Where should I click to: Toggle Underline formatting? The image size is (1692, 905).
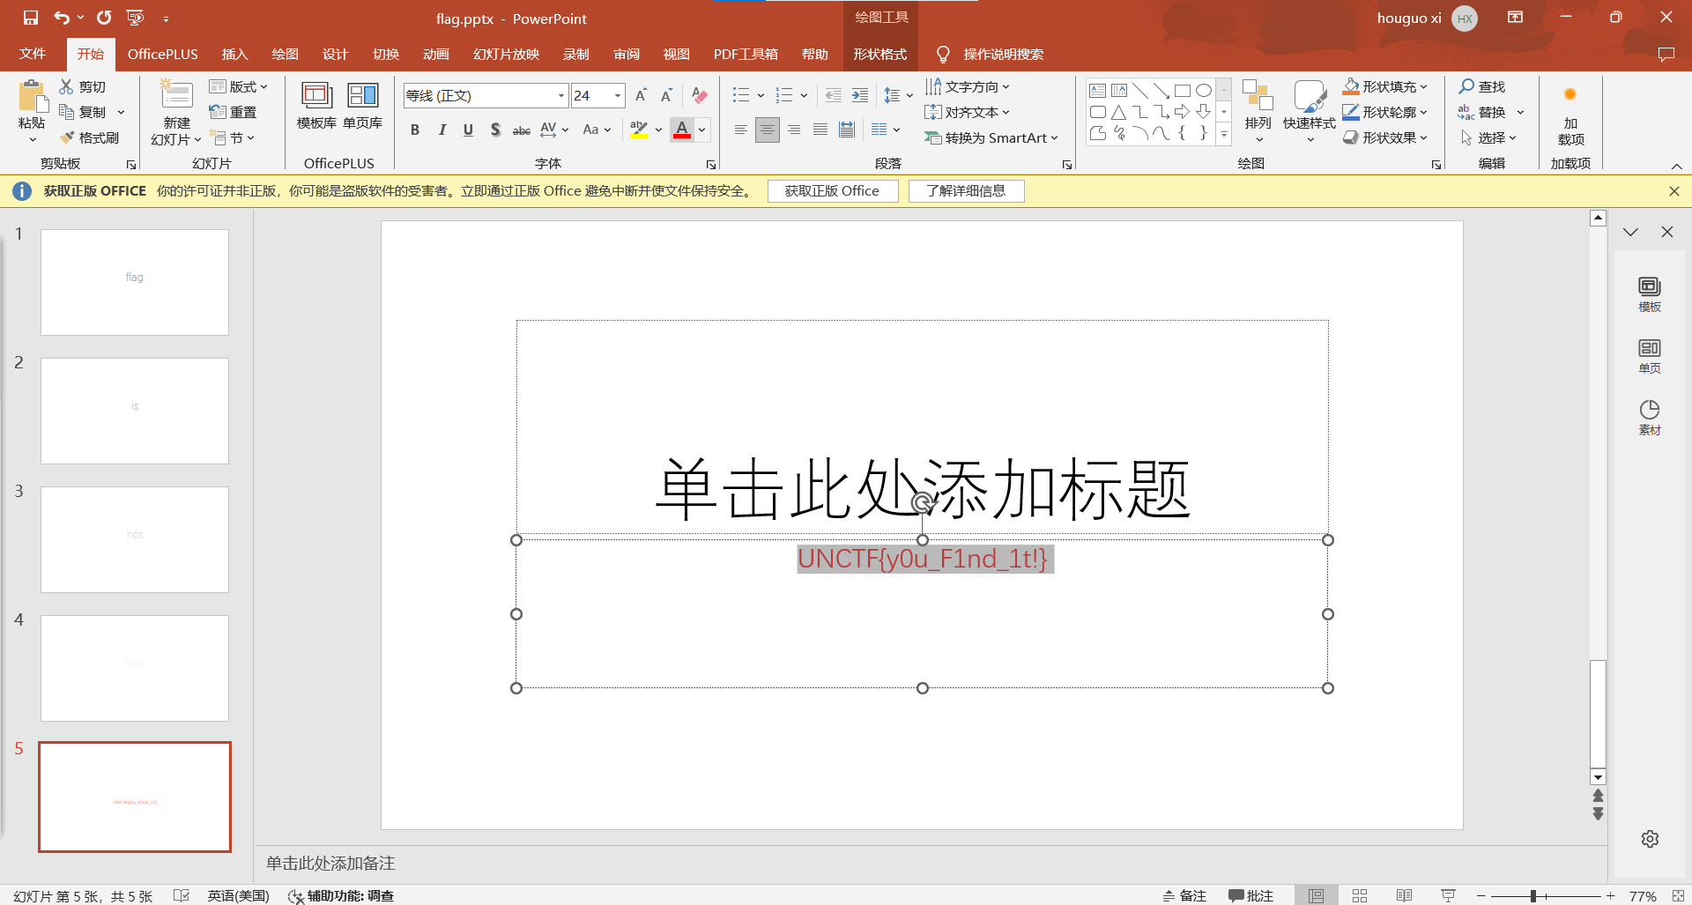click(x=468, y=130)
